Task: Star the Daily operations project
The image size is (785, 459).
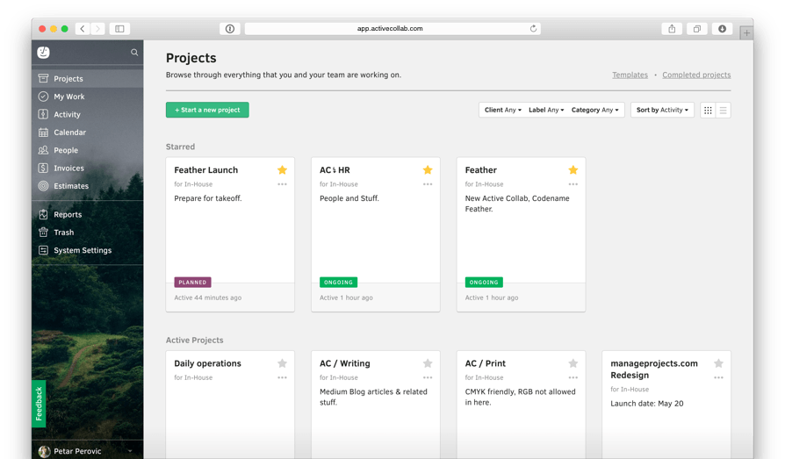Action: 282,363
